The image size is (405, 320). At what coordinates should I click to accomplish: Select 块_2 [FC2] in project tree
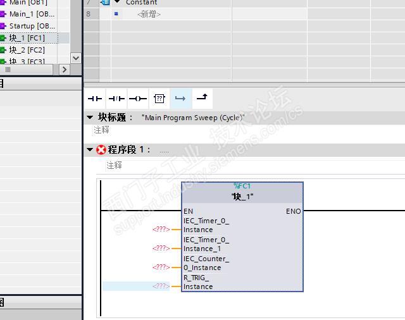pos(27,50)
